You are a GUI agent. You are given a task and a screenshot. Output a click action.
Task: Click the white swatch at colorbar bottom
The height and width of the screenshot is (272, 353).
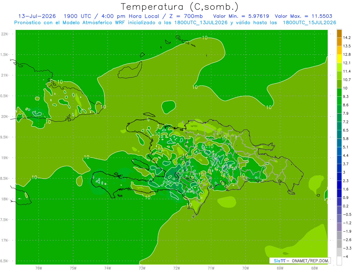pos(339,261)
